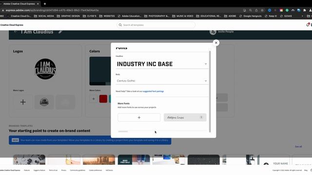This screenshot has width=312, height=175.
Task: Click the Invite People button
Action: click(x=222, y=32)
